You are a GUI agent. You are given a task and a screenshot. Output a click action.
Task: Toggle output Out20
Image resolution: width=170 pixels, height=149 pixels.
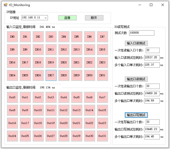64,123
